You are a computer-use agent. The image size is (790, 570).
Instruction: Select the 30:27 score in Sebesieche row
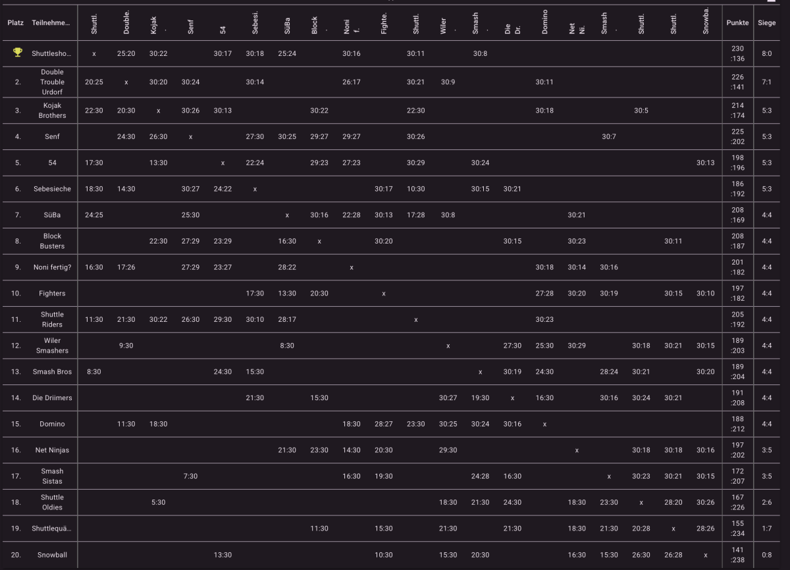pos(190,189)
